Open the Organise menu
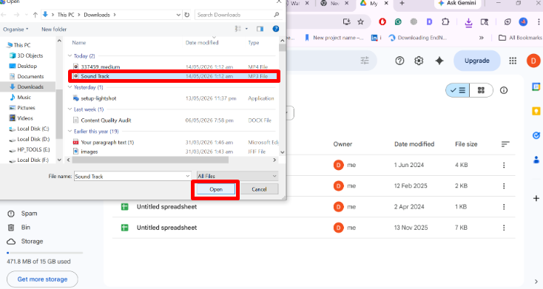Viewport: 543px width, 289px height. (x=16, y=30)
